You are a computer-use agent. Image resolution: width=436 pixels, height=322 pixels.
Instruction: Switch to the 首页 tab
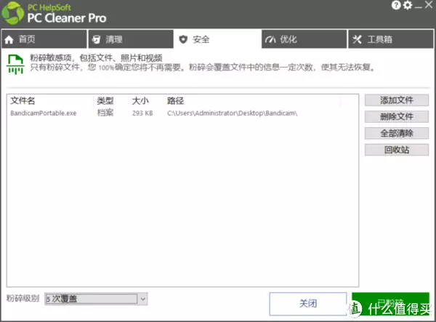pyautogui.click(x=44, y=39)
